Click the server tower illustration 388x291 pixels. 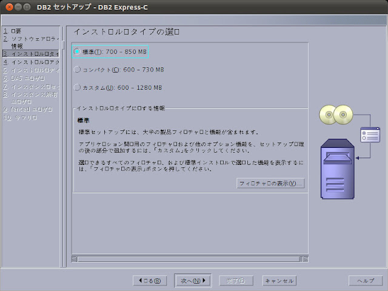(x=338, y=169)
